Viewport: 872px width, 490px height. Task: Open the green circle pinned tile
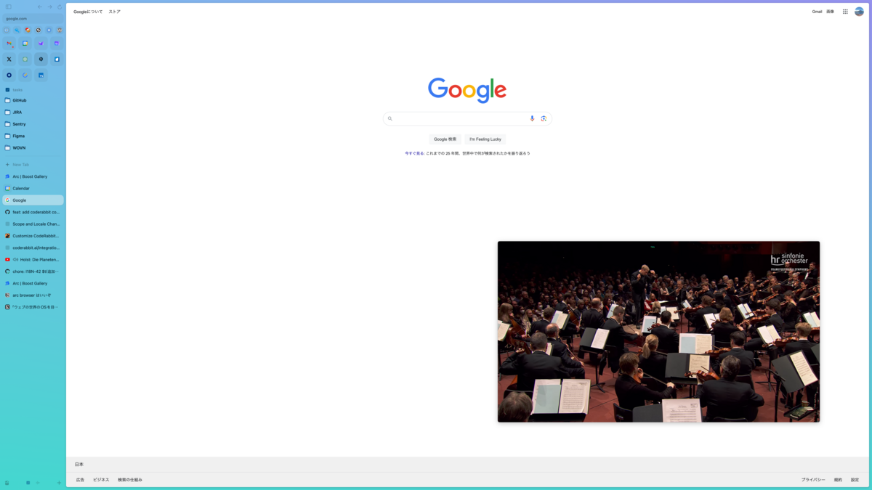pos(25,60)
